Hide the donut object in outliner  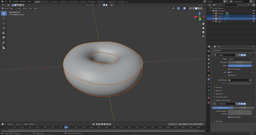pos(254,16)
